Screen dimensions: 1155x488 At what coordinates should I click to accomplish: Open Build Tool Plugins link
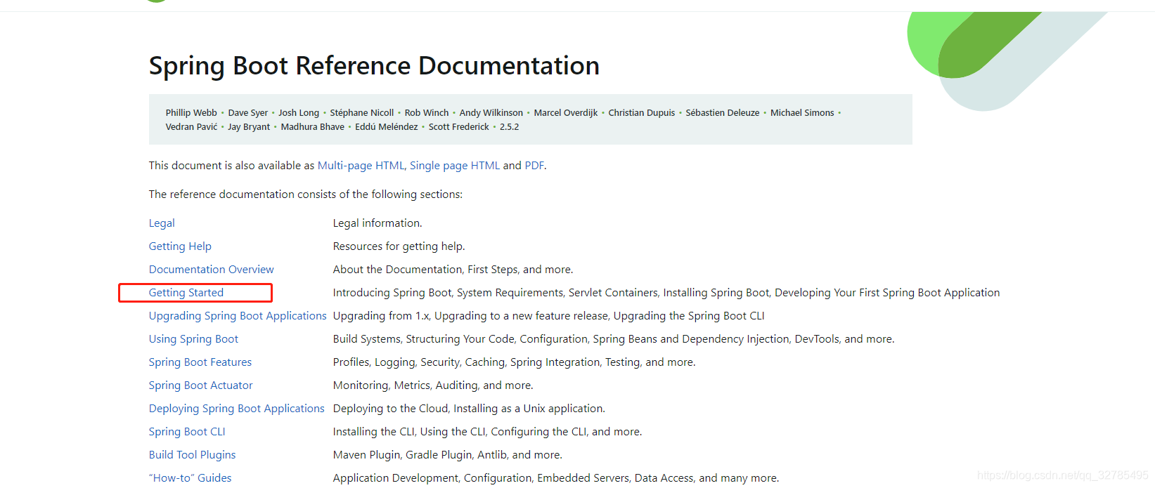tap(193, 455)
